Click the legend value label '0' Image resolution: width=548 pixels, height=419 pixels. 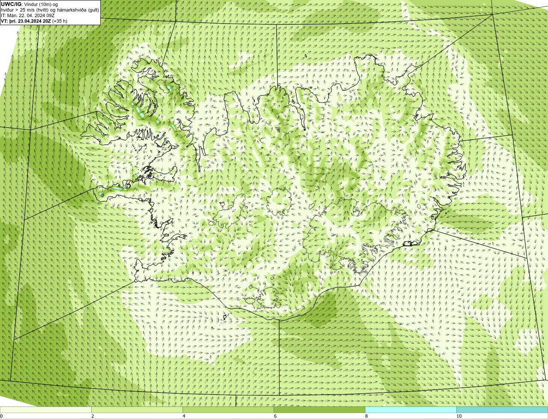tap(1, 416)
